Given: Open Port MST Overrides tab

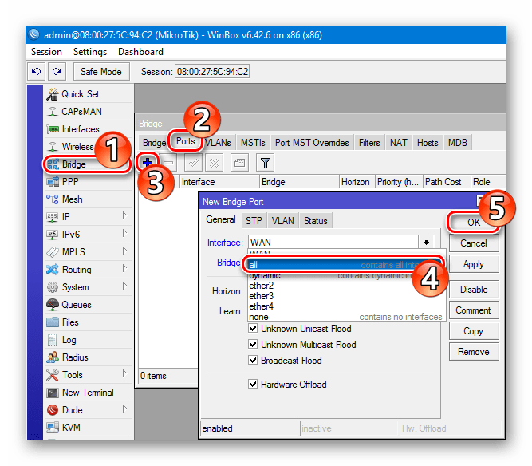Looking at the screenshot, I should (312, 143).
